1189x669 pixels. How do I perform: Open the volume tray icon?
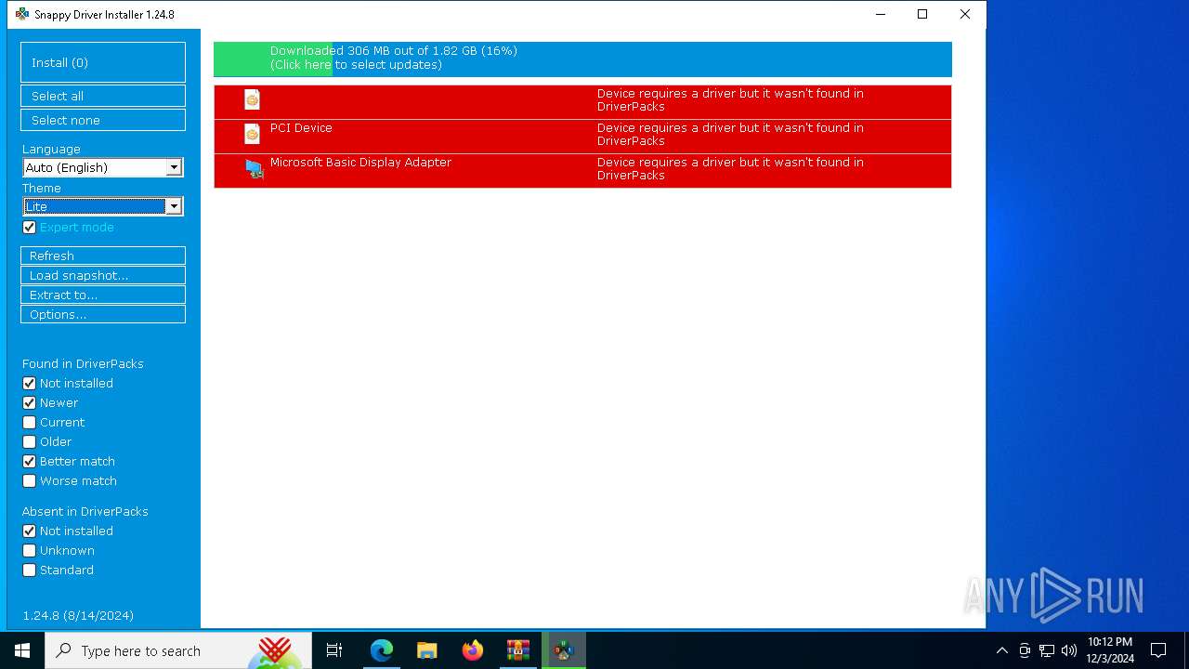point(1068,650)
